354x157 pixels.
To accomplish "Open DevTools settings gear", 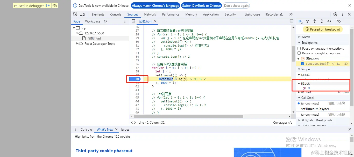I will [x=335, y=14].
